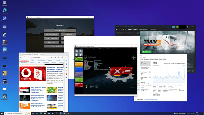The image size is (204, 115).
Task: Open the cloud upload icon in PerformanceTest
Action: 77,55
